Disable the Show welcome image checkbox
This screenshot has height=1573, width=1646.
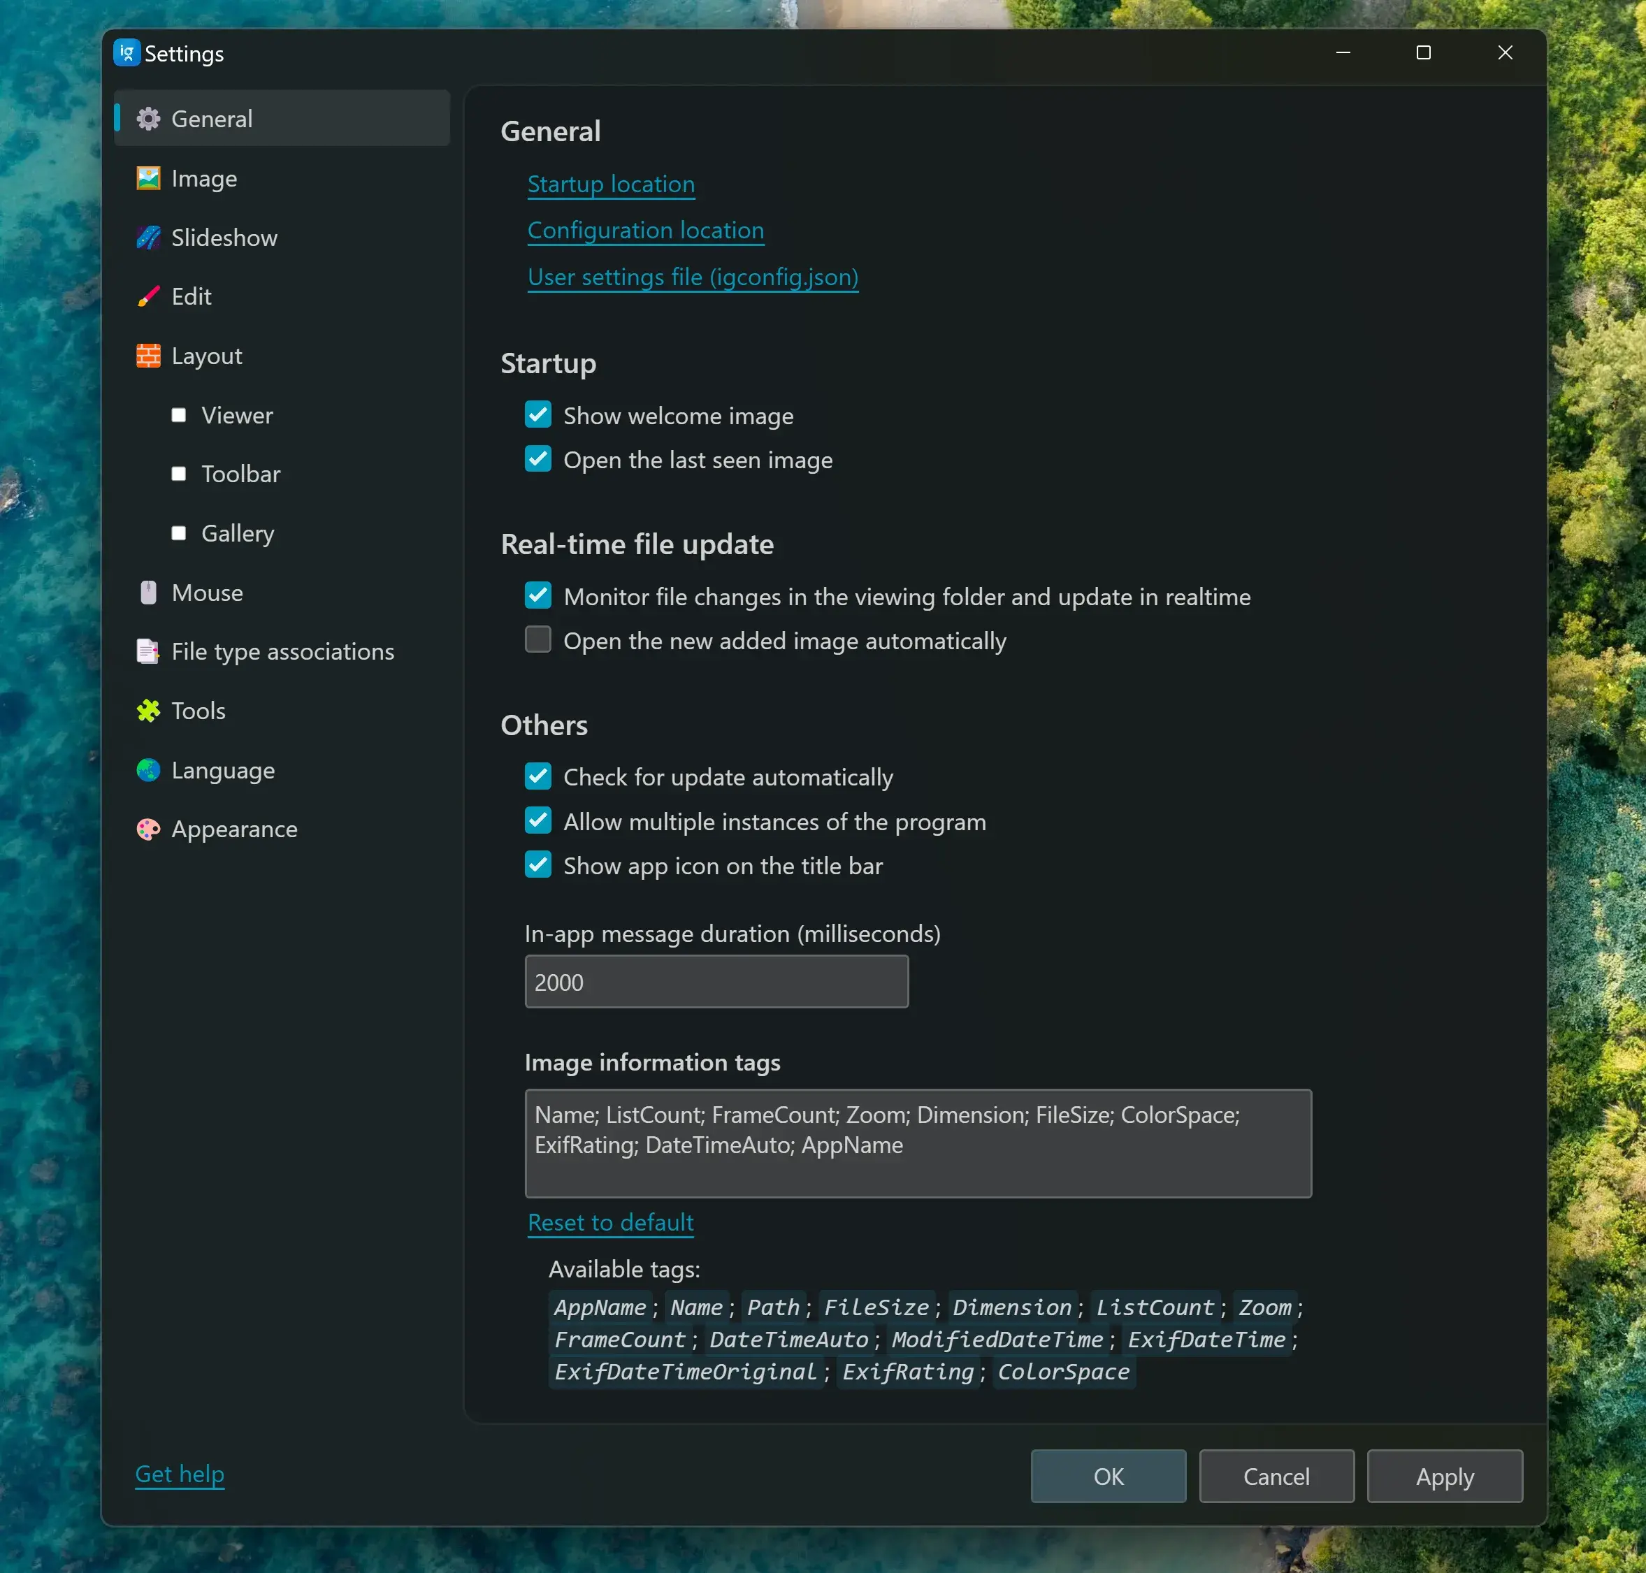(x=537, y=415)
